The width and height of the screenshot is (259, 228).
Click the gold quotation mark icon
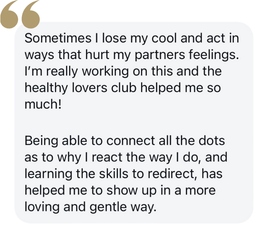pos(20,15)
